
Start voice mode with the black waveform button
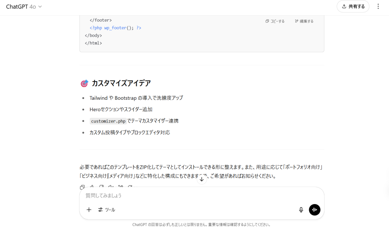tap(315, 210)
